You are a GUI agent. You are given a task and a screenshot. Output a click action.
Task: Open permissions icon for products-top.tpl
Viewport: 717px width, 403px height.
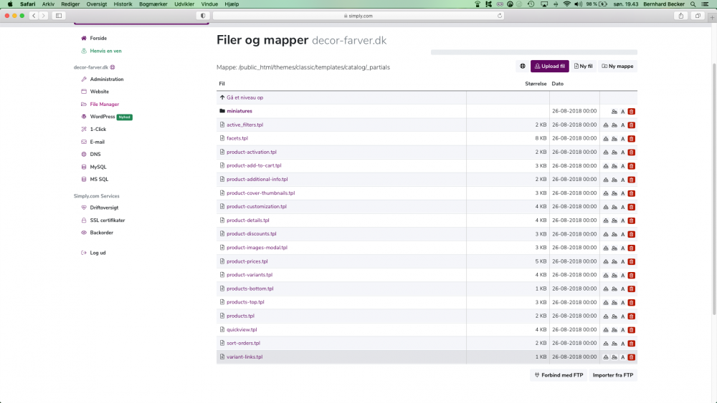614,303
